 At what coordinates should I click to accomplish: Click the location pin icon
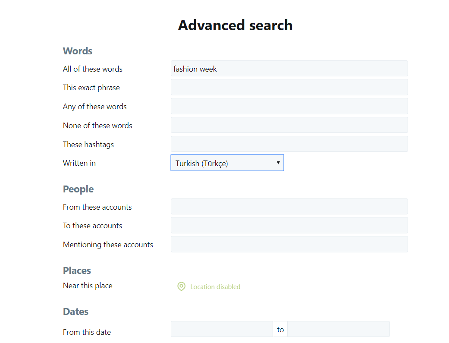point(181,286)
